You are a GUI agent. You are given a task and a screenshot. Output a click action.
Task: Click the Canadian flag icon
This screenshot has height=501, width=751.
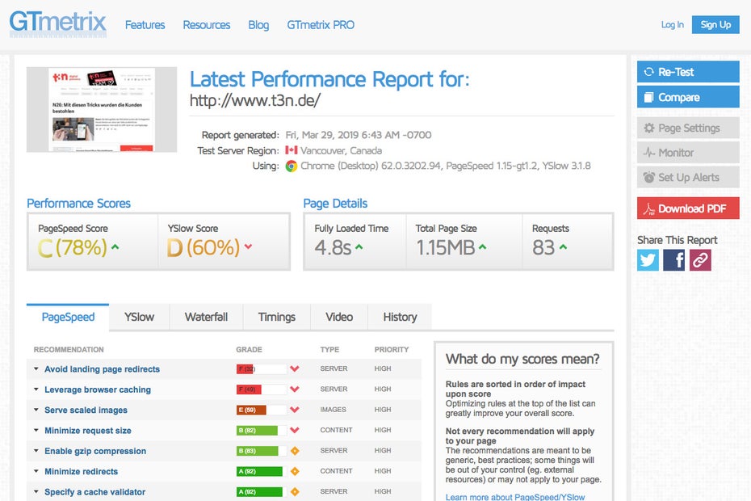(292, 150)
